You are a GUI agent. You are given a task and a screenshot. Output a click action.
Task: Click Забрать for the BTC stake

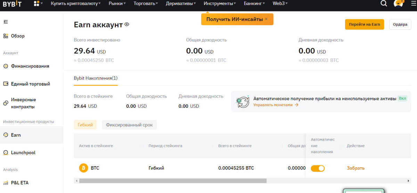tap(355, 168)
